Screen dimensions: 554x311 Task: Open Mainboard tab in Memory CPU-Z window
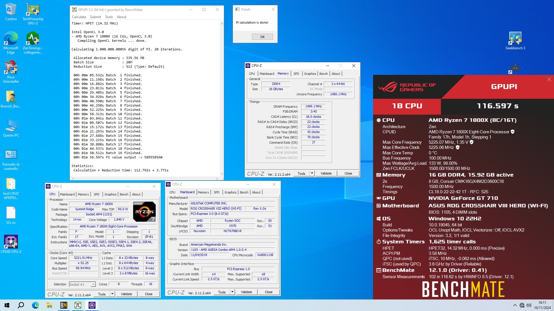click(x=267, y=74)
